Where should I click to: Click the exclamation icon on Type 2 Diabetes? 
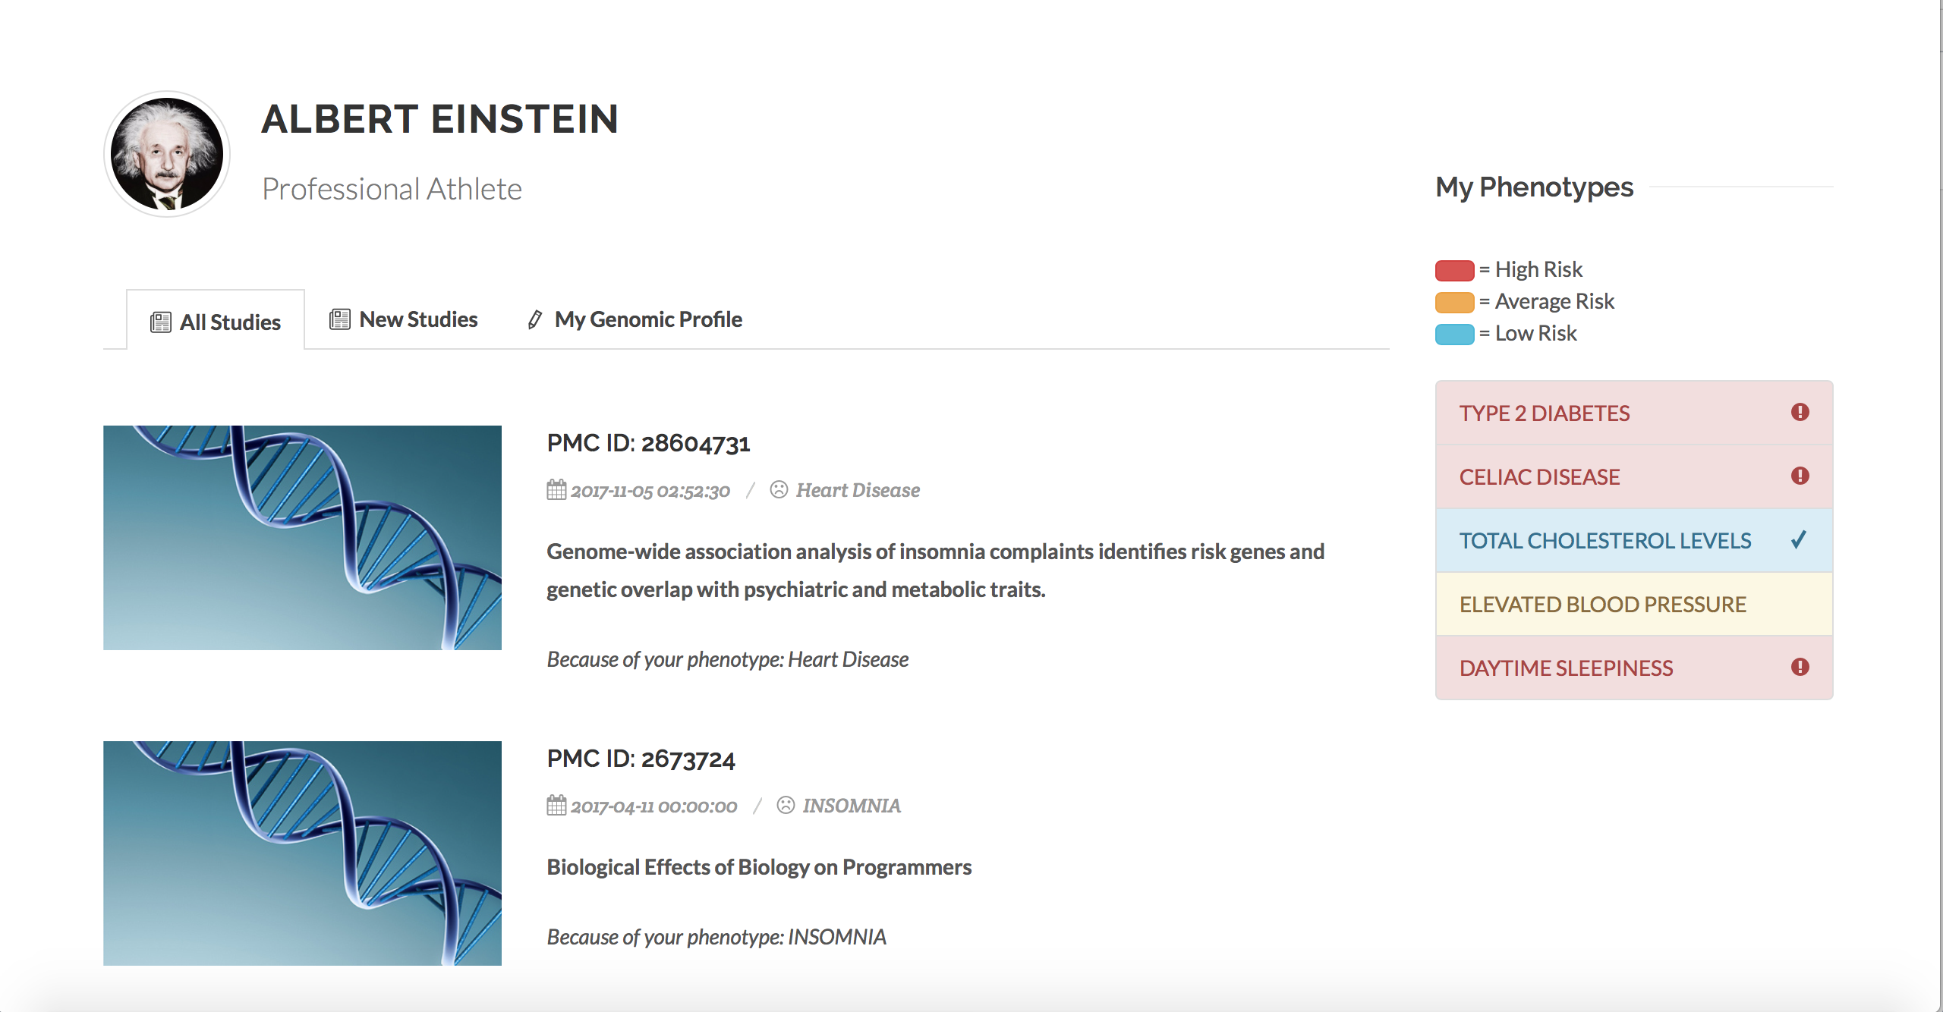(1800, 412)
